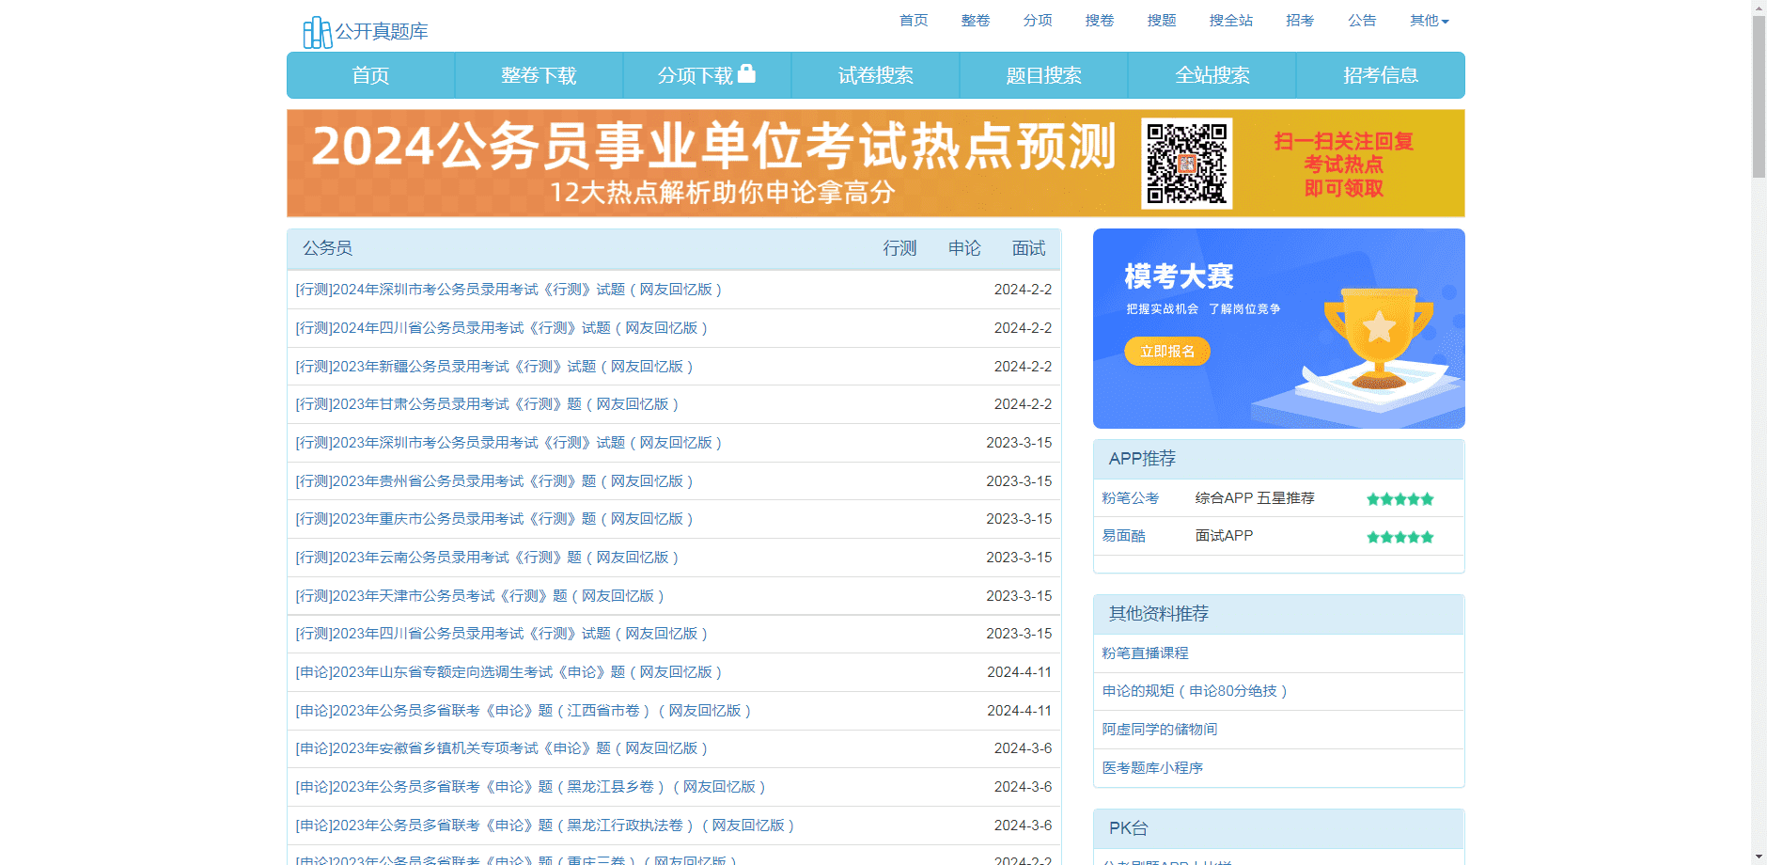Open 2024年深圳市考公务员行测试题 link
Screen dimensions: 1767x865
[508, 290]
